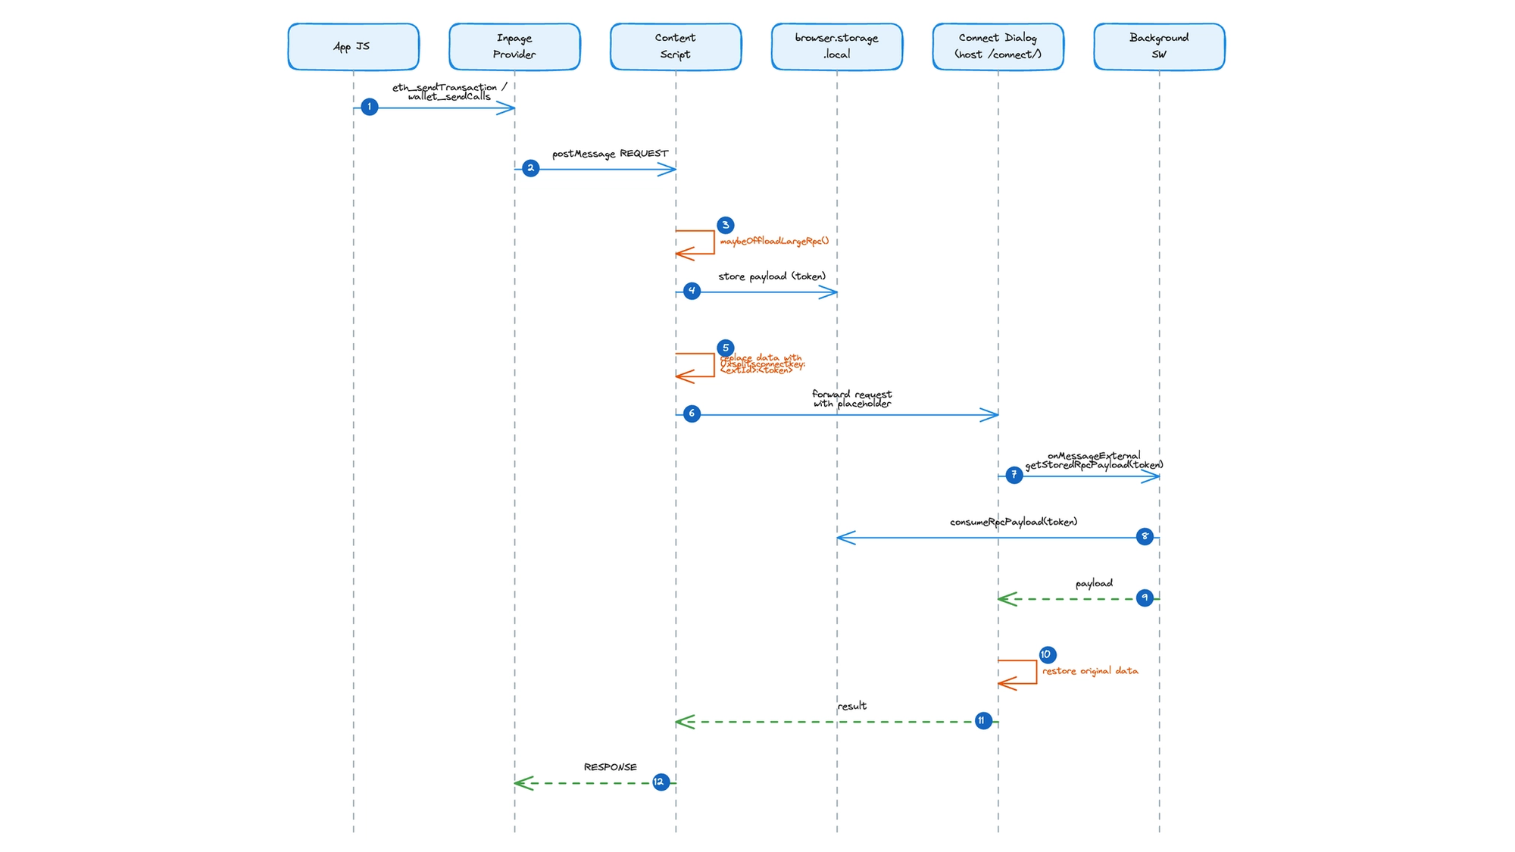
Task: Click the maybeOffloadLargeRpc() orange label
Action: pos(774,242)
